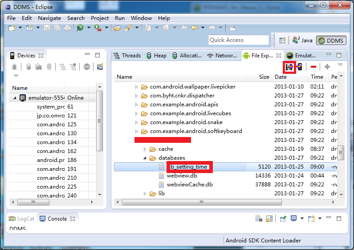
Task: Click the Screen Capture camera icon
Action: coord(100,67)
